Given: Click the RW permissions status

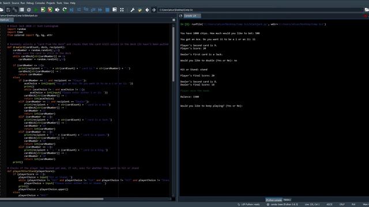Looking at the screenshot, I should (353, 205).
